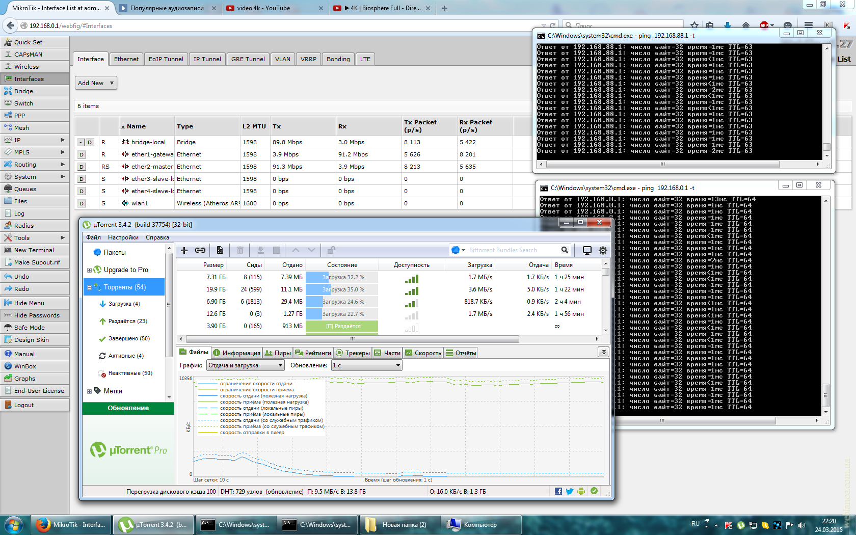Toggle disable D button for wlan1 row
Image resolution: width=856 pixels, height=535 pixels.
(x=82, y=204)
